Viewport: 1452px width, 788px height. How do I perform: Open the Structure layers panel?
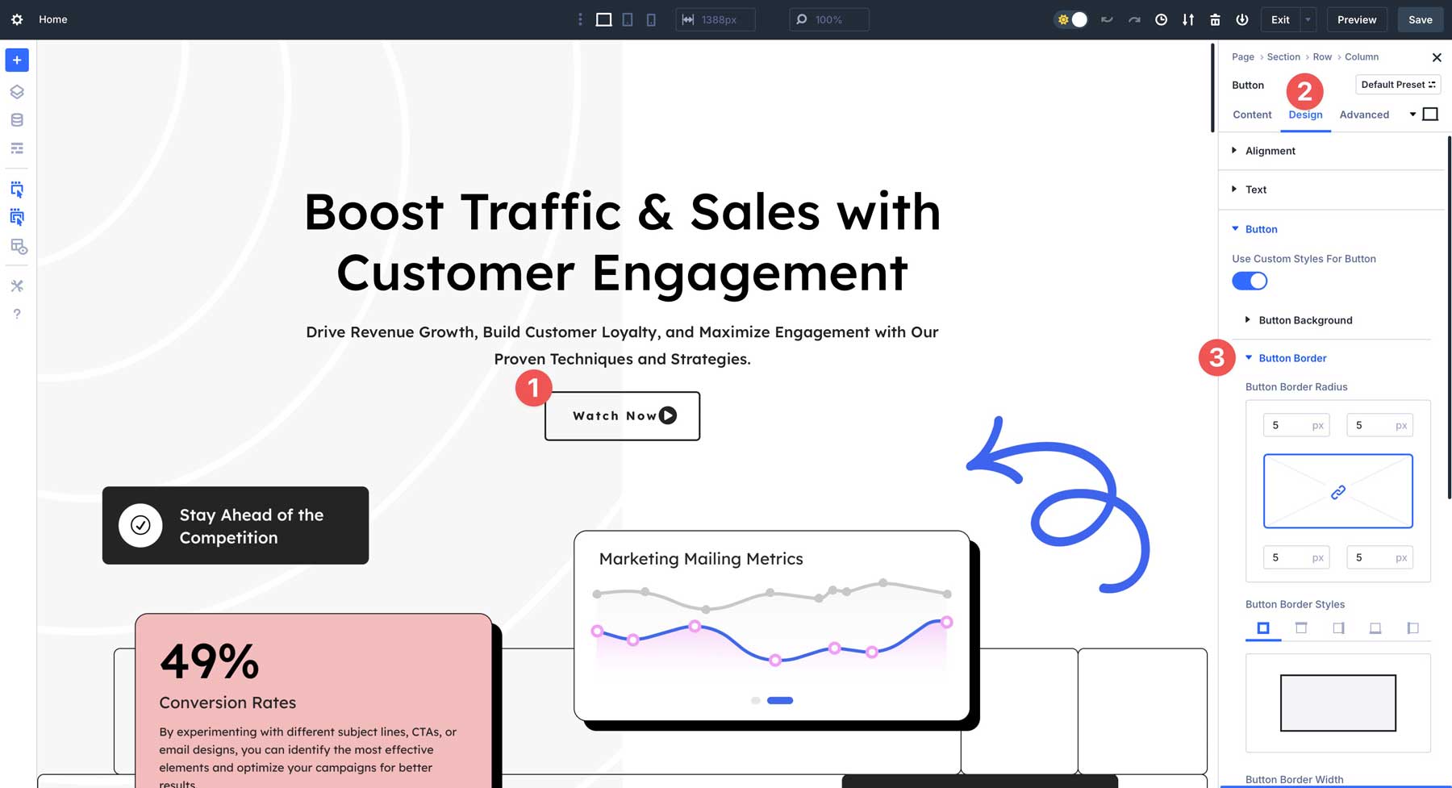point(16,91)
